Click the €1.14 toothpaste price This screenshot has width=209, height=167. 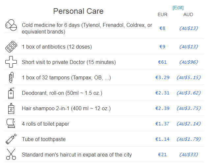[162, 139]
